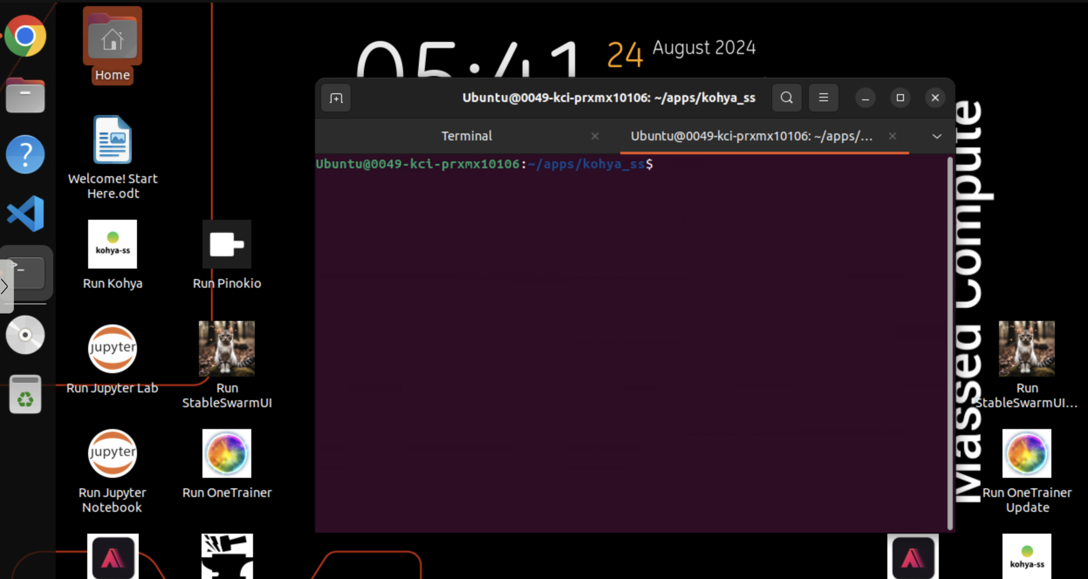The image size is (1088, 579).
Task: Launch Visual Studio Code from the dock
Action: coord(25,213)
